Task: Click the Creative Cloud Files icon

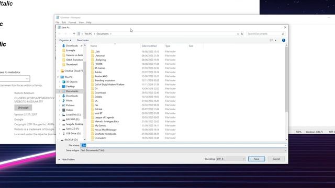Action: 62,71
